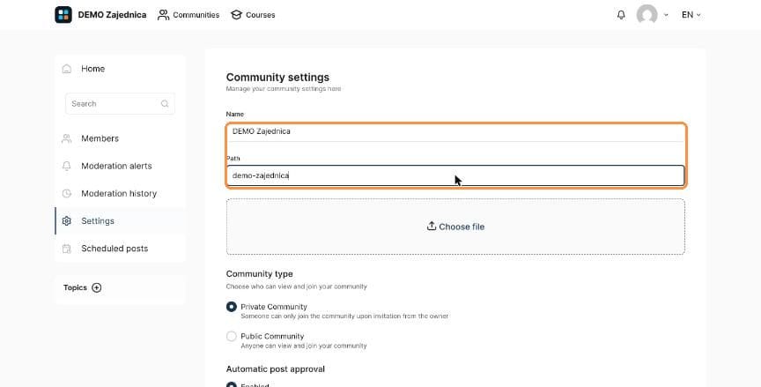Click Choose file upload button
This screenshot has height=387, width=761.
(455, 227)
